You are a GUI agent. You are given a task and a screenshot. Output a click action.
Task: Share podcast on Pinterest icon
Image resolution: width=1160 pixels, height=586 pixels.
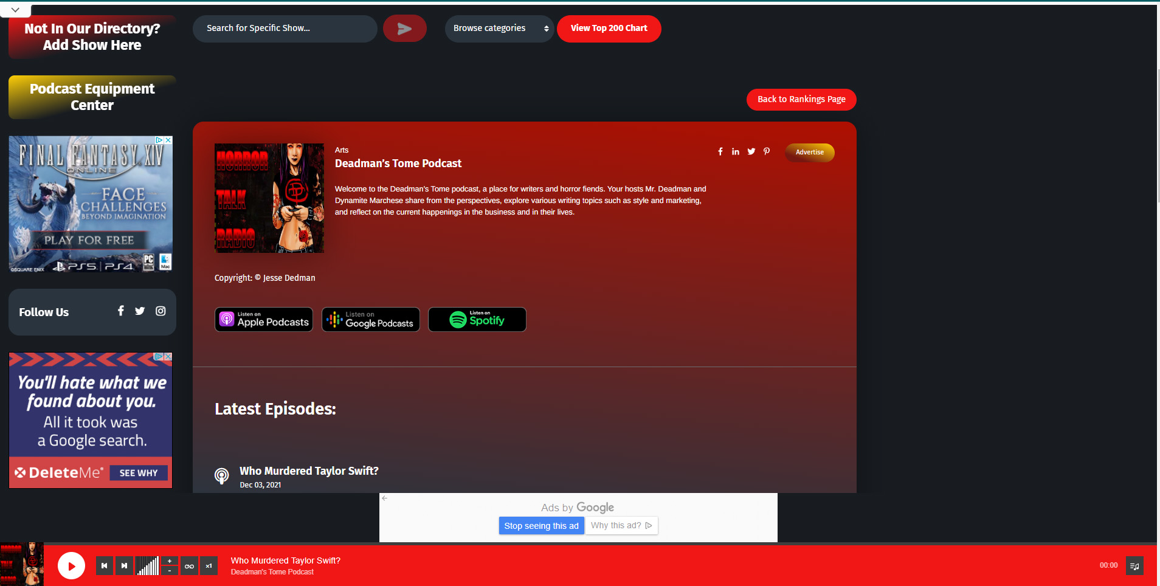pyautogui.click(x=767, y=152)
